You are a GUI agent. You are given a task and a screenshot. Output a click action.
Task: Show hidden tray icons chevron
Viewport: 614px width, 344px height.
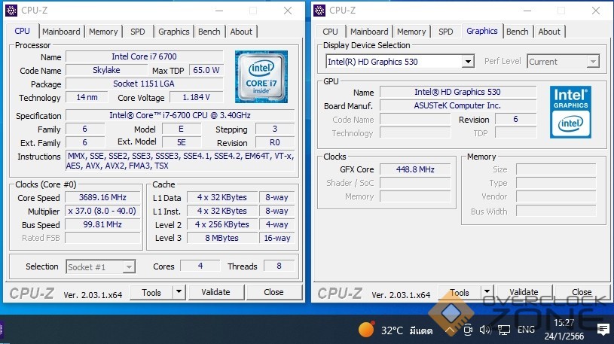(x=450, y=330)
